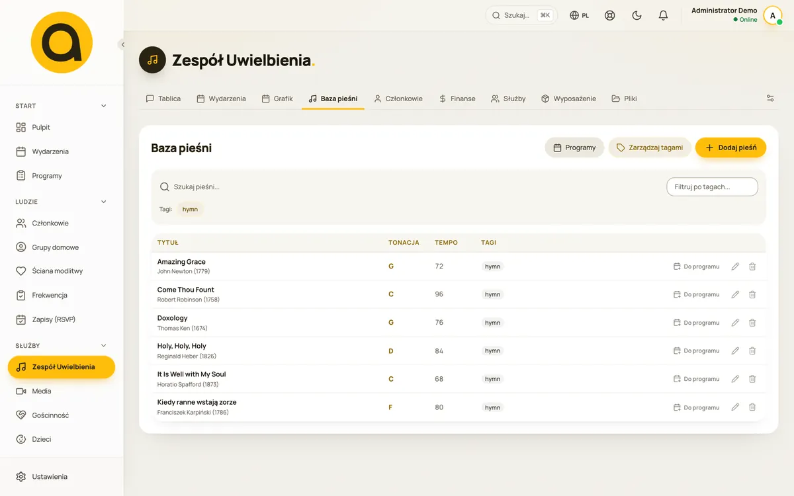Add Amazing Grace to a program

tap(696, 267)
